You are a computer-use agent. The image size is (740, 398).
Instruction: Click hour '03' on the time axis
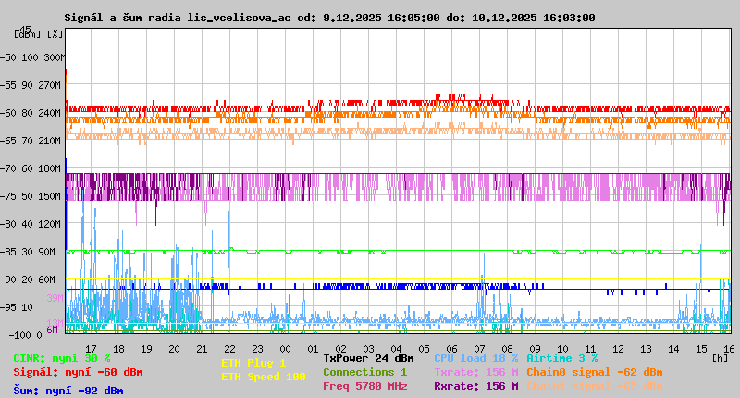tap(368, 349)
